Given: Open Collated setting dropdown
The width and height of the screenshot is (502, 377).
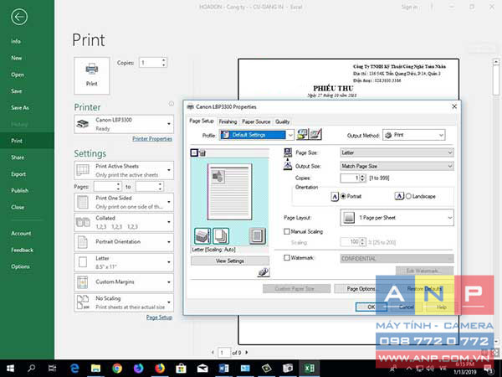Looking at the screenshot, I should pos(124,222).
